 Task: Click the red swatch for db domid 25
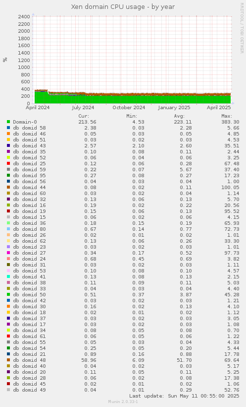tap(8, 163)
